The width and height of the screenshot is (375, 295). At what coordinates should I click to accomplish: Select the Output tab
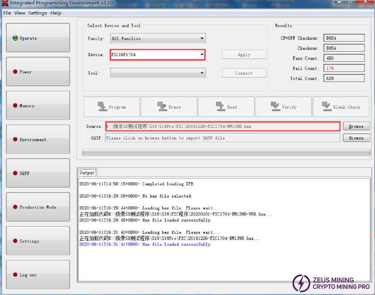tap(87, 173)
